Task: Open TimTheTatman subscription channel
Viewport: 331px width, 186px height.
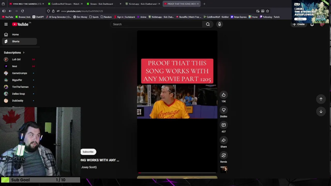Action: [19, 87]
